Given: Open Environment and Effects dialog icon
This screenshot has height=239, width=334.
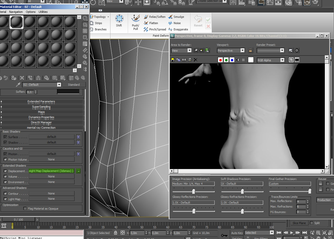Looking at the screenshot, I should 297,50.
